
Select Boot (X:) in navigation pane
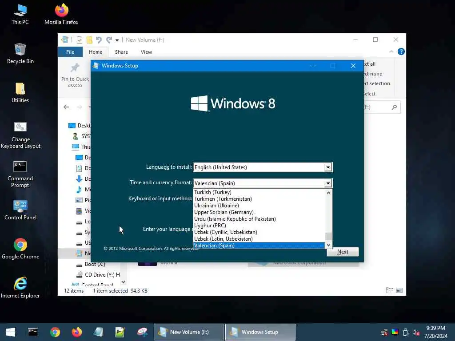95,264
